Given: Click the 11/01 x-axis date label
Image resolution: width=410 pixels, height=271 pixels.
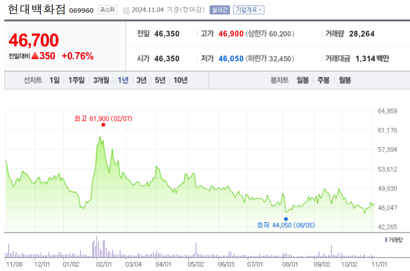Looking at the screenshot, I should [x=379, y=264].
